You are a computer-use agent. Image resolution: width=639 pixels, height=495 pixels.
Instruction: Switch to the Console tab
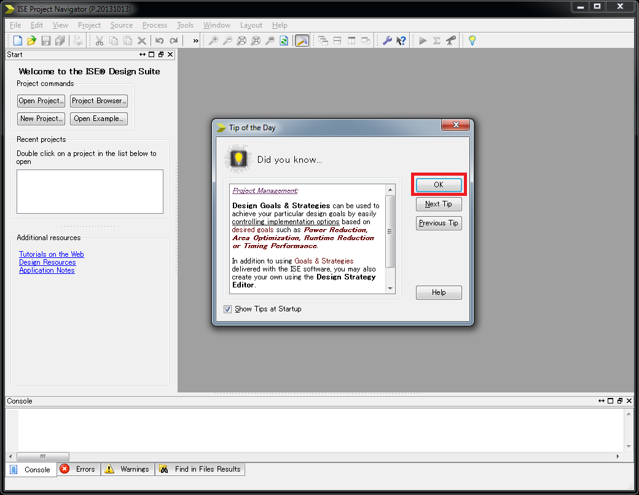click(x=31, y=469)
